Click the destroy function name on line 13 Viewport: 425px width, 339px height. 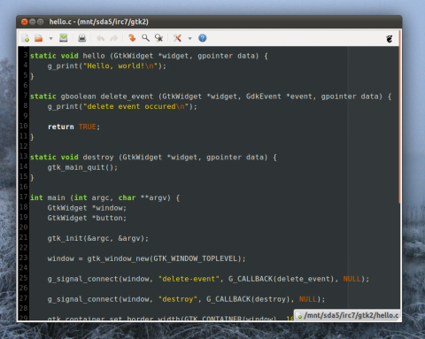(x=98, y=157)
